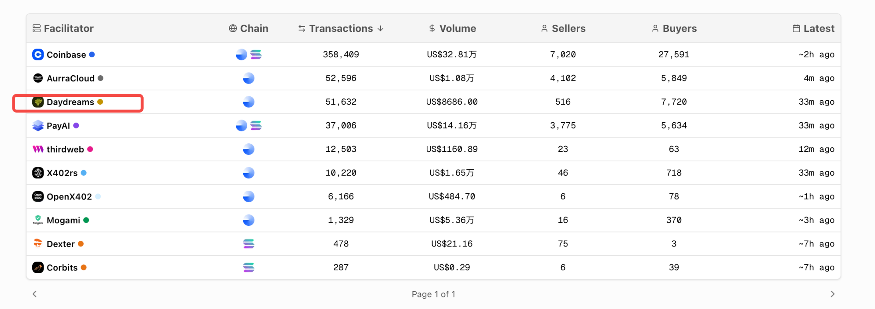Click the Coinbase logo icon
This screenshot has height=309, width=875.
click(38, 55)
